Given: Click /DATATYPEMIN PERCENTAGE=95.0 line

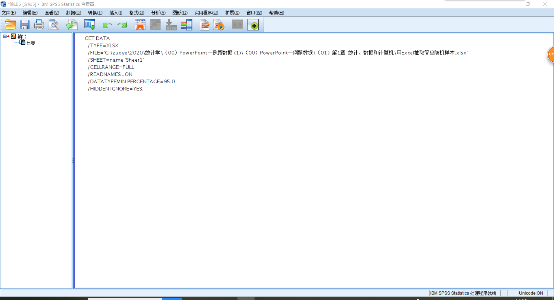Looking at the screenshot, I should (x=131, y=82).
